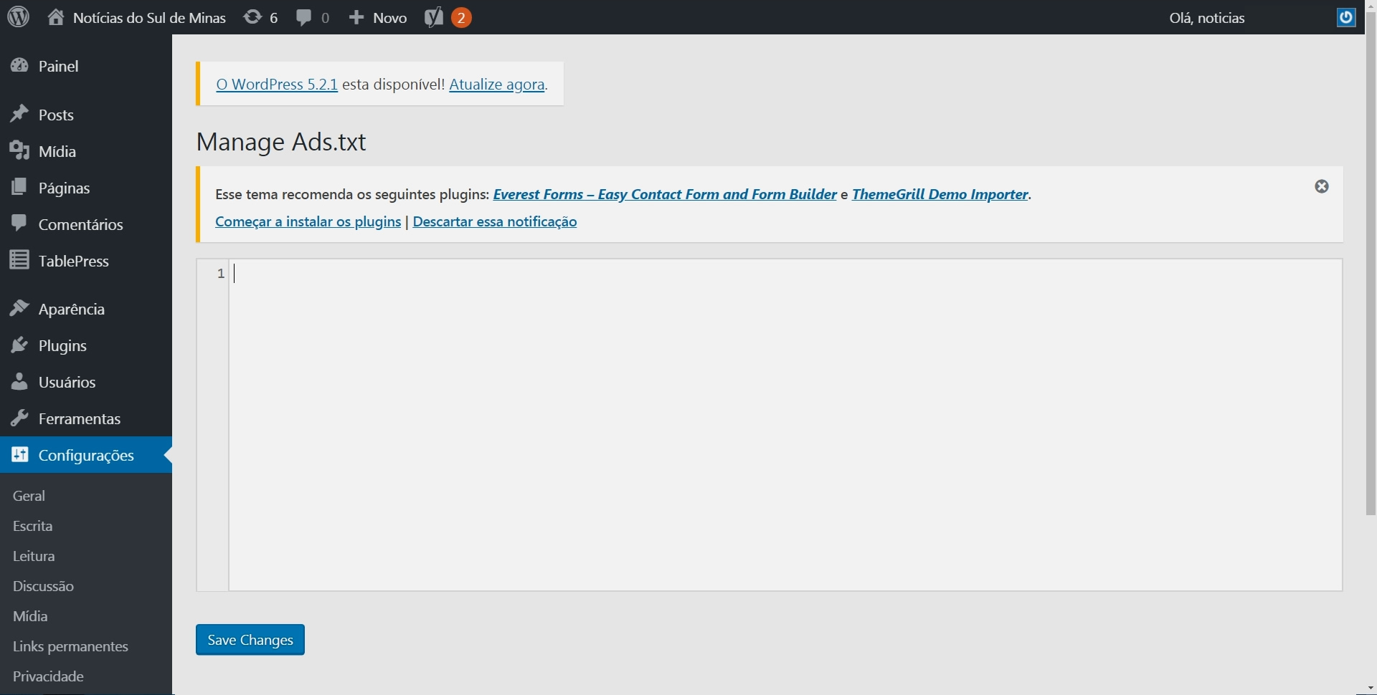The image size is (1377, 695).
Task: Click the user avatar icon at top right
Action: 1346,17
